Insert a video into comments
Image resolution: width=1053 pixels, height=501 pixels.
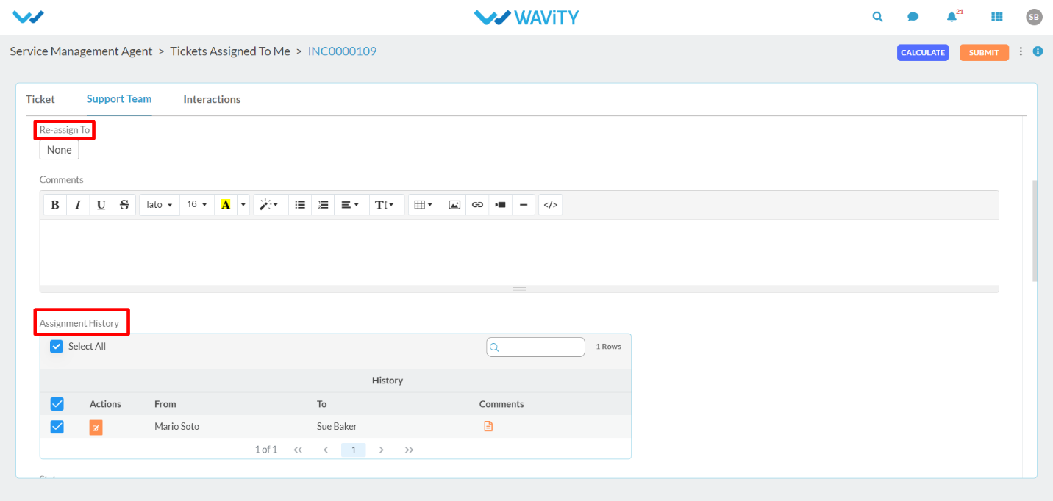click(x=500, y=205)
